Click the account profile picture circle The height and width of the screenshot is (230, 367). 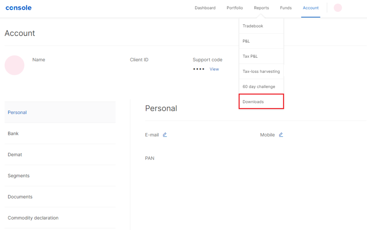14,65
